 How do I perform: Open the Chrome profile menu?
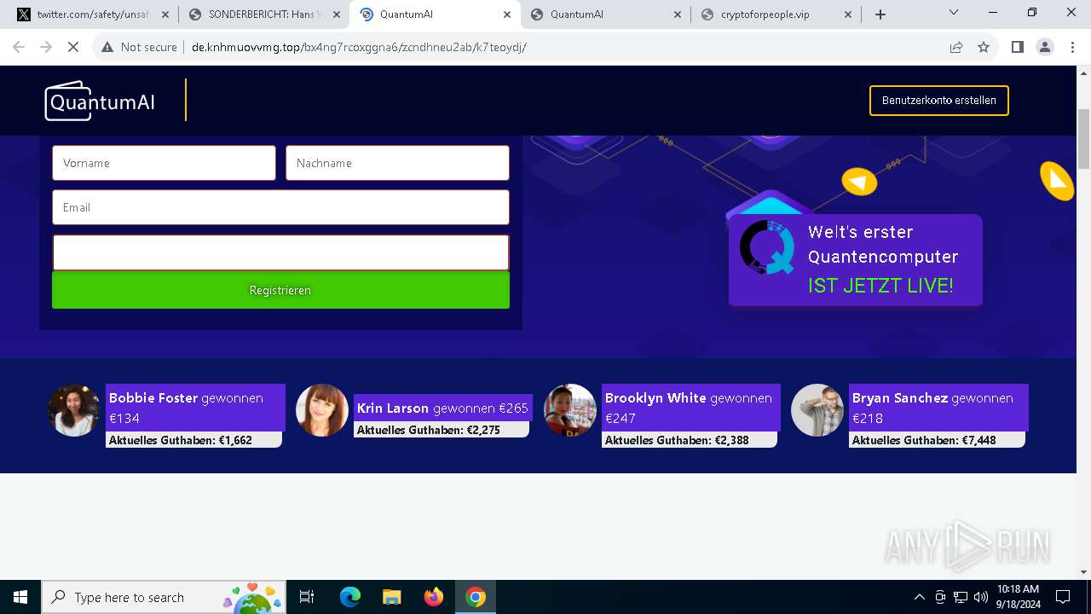1045,47
